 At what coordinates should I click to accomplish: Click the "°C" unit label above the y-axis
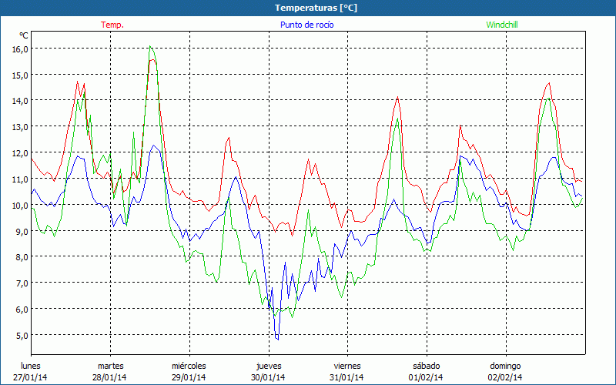point(23,35)
